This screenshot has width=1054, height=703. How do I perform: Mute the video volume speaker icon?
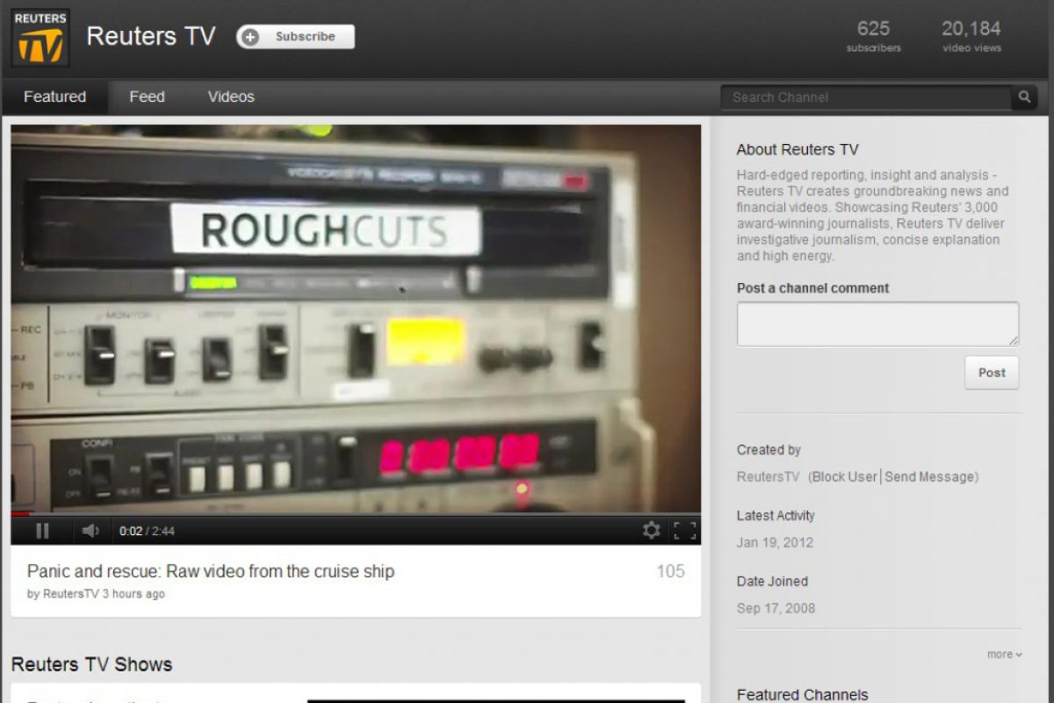(90, 531)
